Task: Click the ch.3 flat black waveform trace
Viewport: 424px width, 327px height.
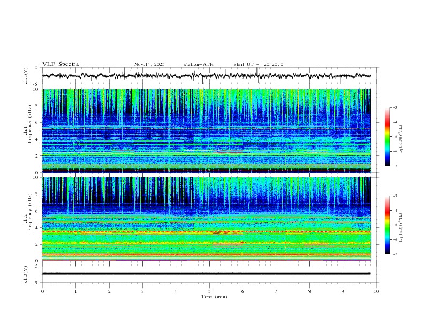Action: click(206, 274)
